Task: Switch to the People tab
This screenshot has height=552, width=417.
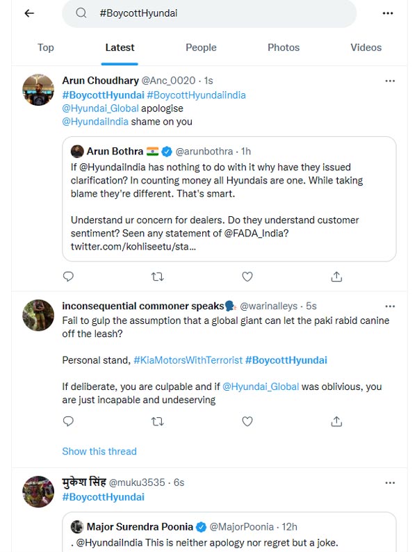Action: point(201,47)
